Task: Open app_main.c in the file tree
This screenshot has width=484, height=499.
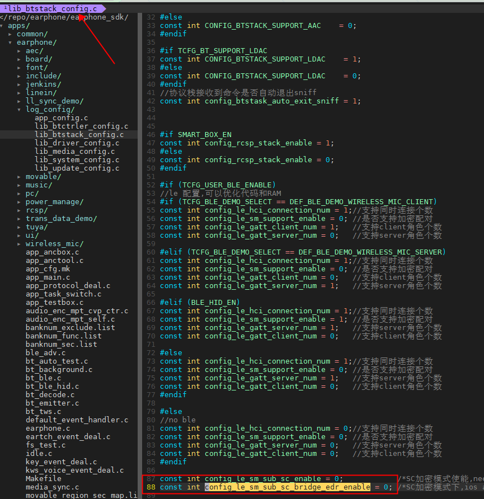Action: pos(48,277)
